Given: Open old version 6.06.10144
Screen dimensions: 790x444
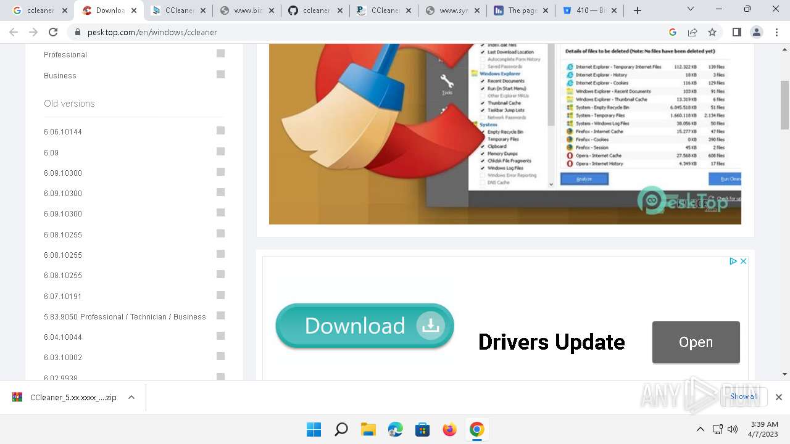Looking at the screenshot, I should [63, 132].
